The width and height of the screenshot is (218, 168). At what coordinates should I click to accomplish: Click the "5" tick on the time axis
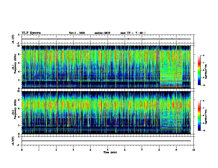tap(108, 150)
